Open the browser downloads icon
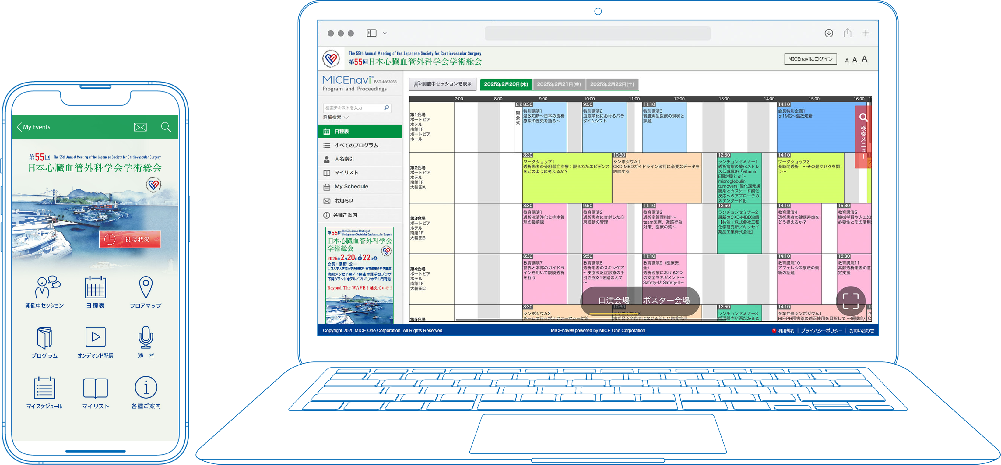1001x465 pixels. pyautogui.click(x=829, y=33)
